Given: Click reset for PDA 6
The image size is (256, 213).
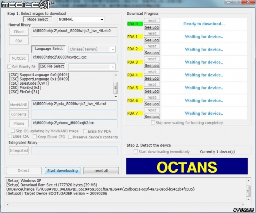Looking at the screenshot, I should point(152,97).
